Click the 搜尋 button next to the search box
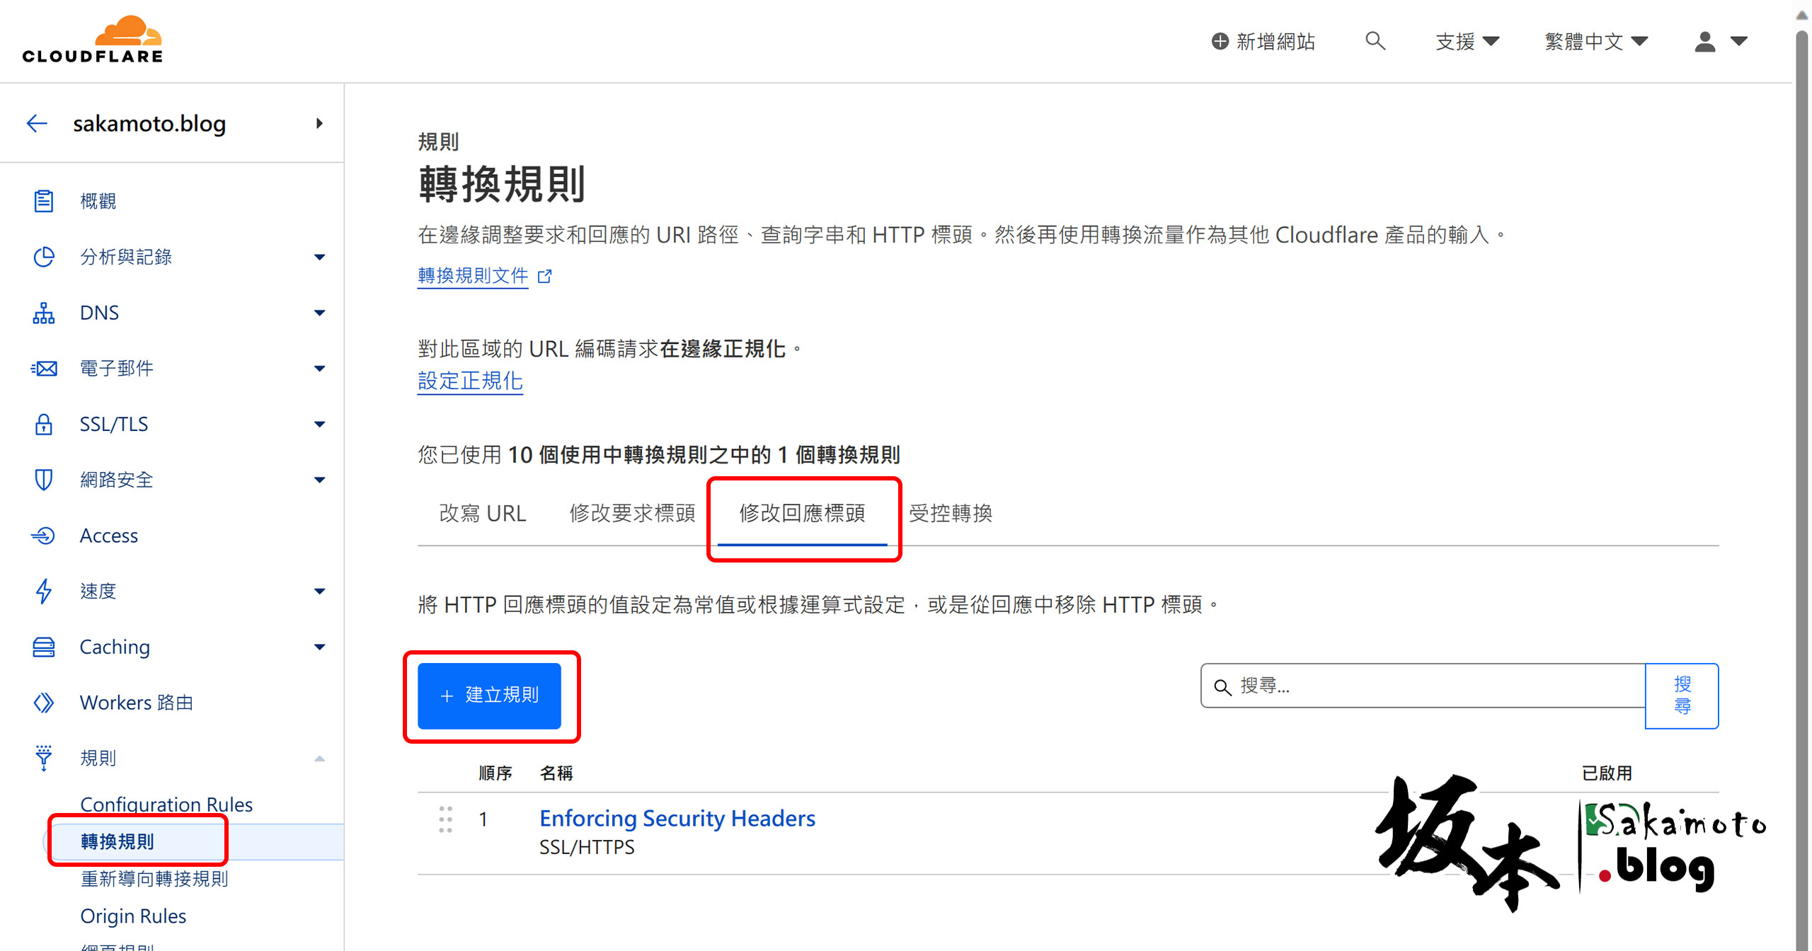The height and width of the screenshot is (951, 1812). click(x=1682, y=696)
